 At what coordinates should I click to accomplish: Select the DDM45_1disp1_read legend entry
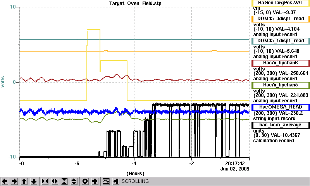point(281,41)
